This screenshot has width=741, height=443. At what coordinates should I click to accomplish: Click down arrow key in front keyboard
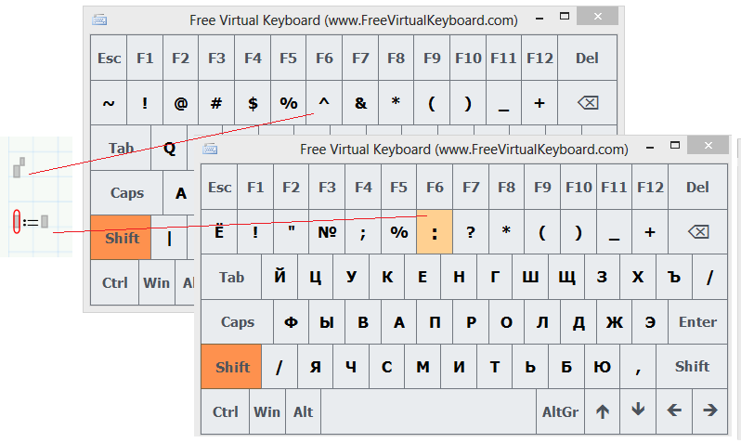pyautogui.click(x=638, y=411)
